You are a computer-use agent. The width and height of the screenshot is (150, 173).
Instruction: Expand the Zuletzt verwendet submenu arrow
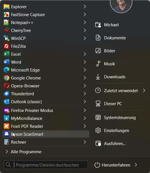144,90
